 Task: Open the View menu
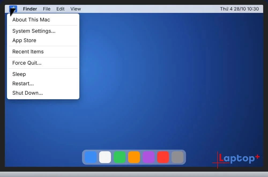tap(76, 9)
